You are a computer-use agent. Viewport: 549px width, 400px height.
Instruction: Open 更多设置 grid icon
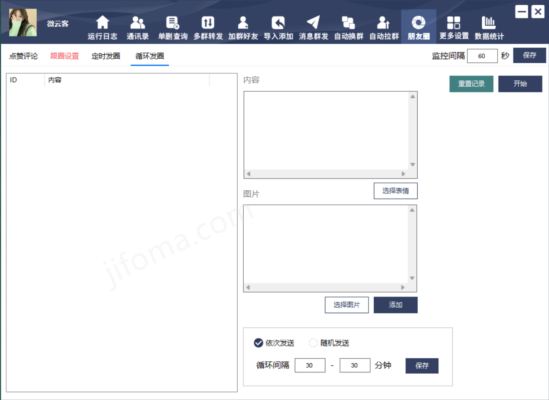click(x=454, y=23)
